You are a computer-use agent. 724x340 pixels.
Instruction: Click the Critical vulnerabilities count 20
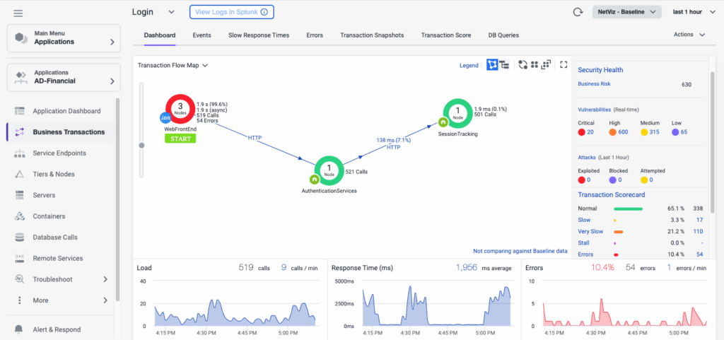click(x=590, y=132)
